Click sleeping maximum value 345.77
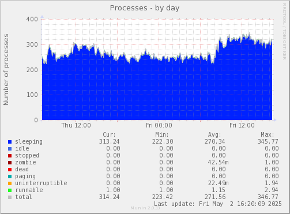This screenshot has width=290, height=214. coord(268,141)
